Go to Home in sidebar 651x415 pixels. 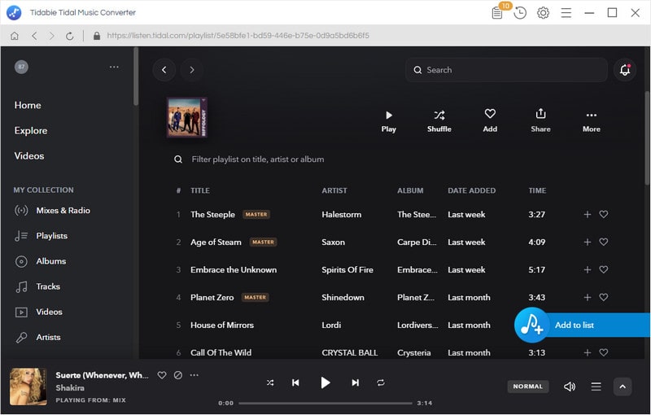click(28, 105)
